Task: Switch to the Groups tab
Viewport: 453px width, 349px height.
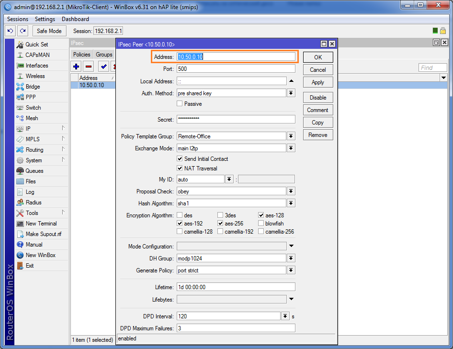Action: pyautogui.click(x=104, y=54)
